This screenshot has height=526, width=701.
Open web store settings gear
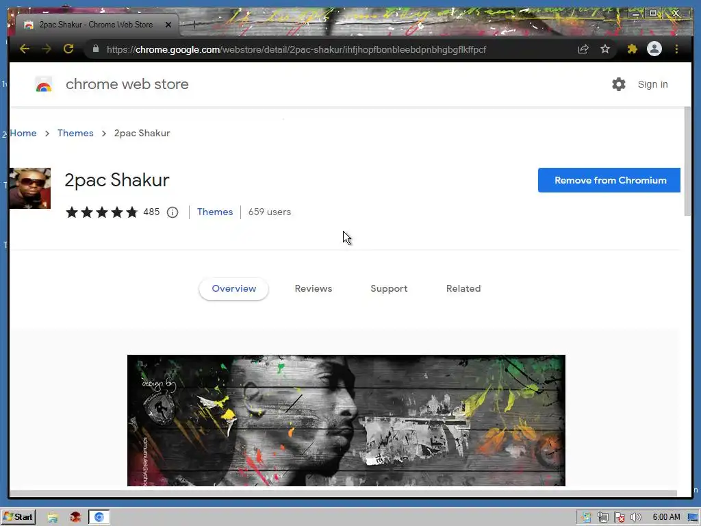coord(619,84)
